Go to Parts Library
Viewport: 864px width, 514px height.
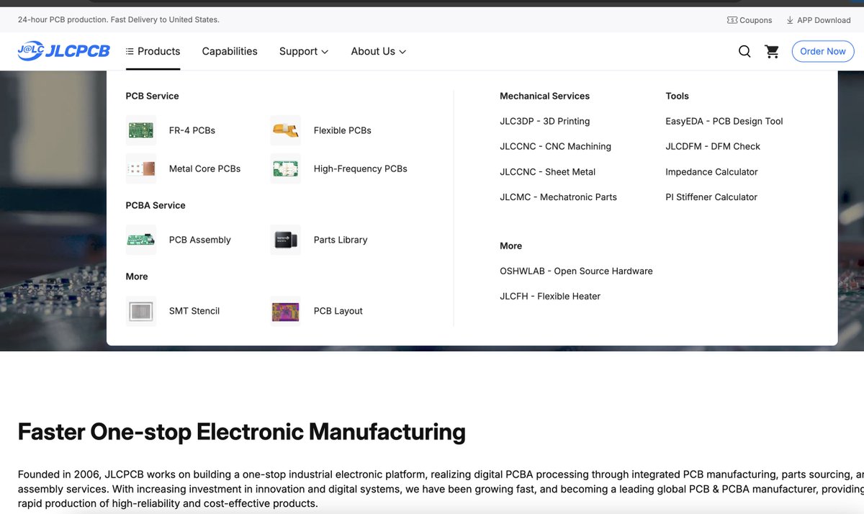(x=341, y=240)
